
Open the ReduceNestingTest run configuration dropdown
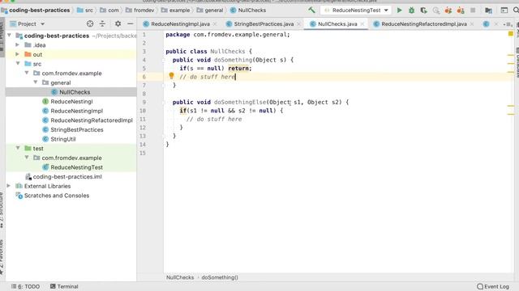[x=356, y=11]
